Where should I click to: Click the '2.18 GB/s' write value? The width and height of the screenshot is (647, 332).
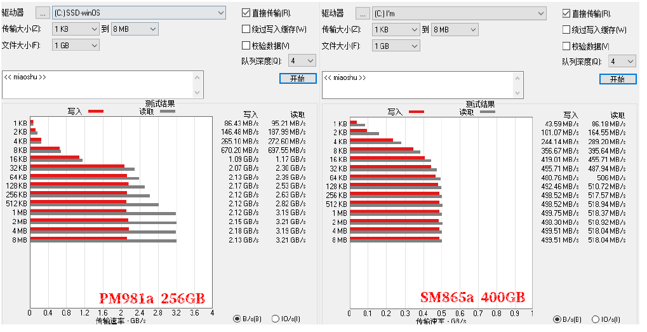click(244, 230)
